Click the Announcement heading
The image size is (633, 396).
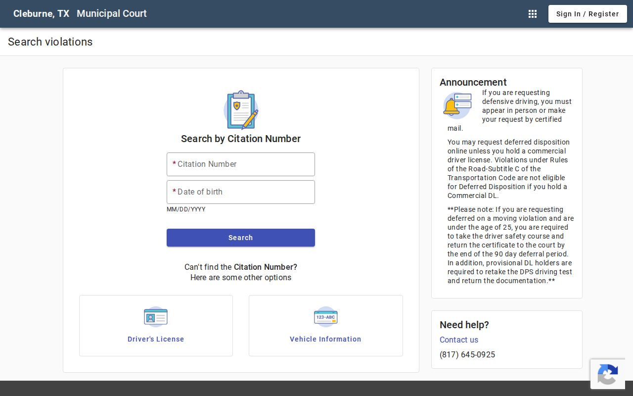click(x=473, y=82)
